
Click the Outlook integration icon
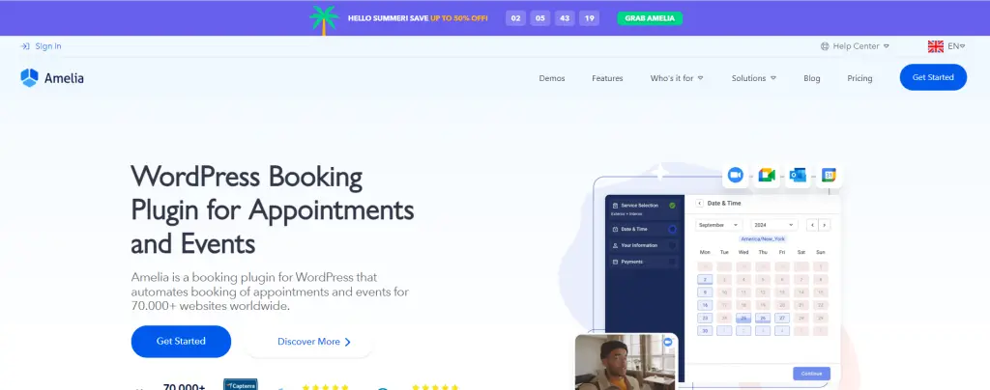click(798, 175)
